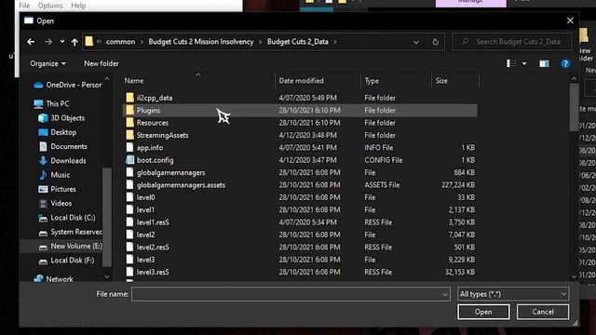Screen dimensions: 596x335
Task: Open the All types (*.*) filter dropdown
Action: click(513, 294)
